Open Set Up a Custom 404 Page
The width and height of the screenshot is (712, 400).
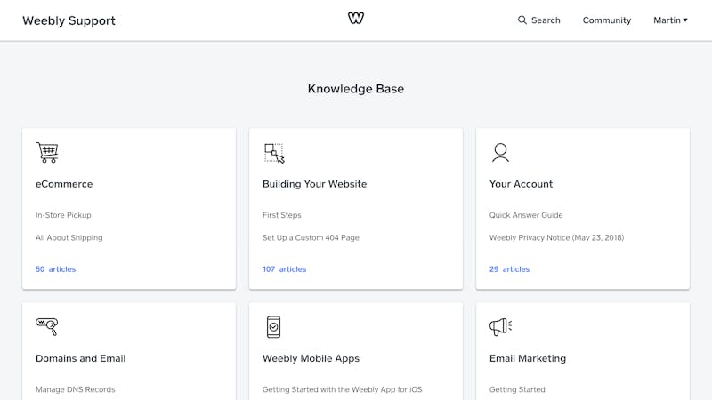311,237
